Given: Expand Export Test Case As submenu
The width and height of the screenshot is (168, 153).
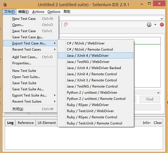Looking at the screenshot, I should (x=30, y=43).
